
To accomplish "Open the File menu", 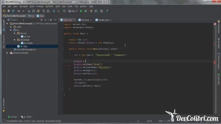I will [x=4, y=7].
